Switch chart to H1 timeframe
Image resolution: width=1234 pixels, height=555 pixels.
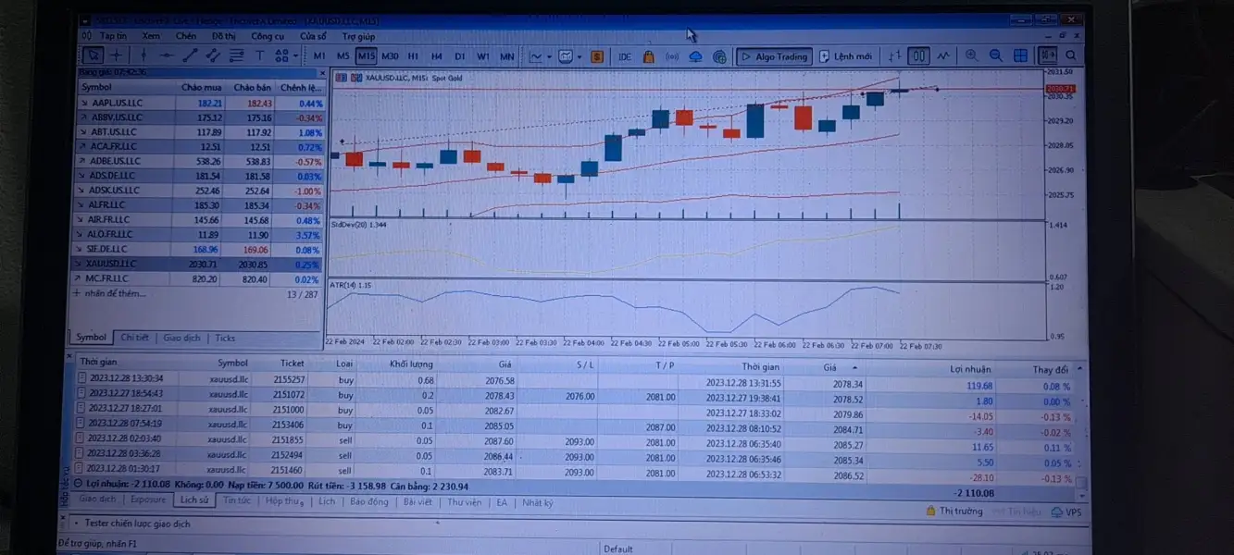(413, 56)
